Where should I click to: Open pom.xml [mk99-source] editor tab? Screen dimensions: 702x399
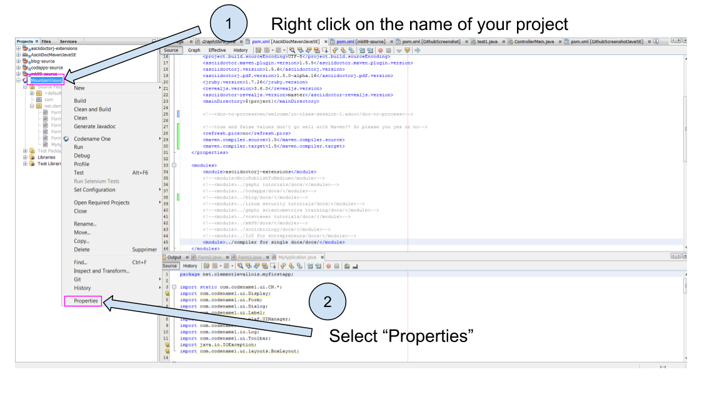(361, 42)
